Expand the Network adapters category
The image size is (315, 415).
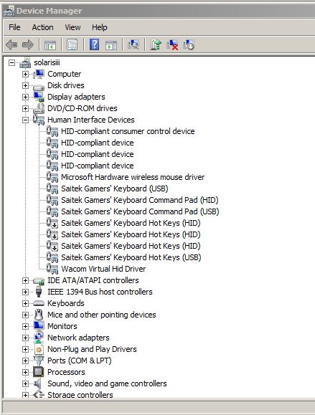[x=25, y=338]
